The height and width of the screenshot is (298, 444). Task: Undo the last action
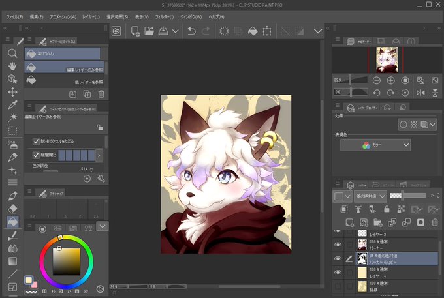[192, 31]
